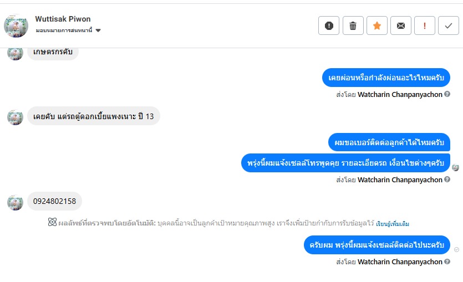Mark conversation done with checkmark button
The image size is (463, 282).
(449, 25)
